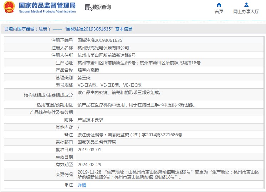Click the document icon beside 境内医疗器械
The height and width of the screenshot is (192, 266).
[6, 29]
